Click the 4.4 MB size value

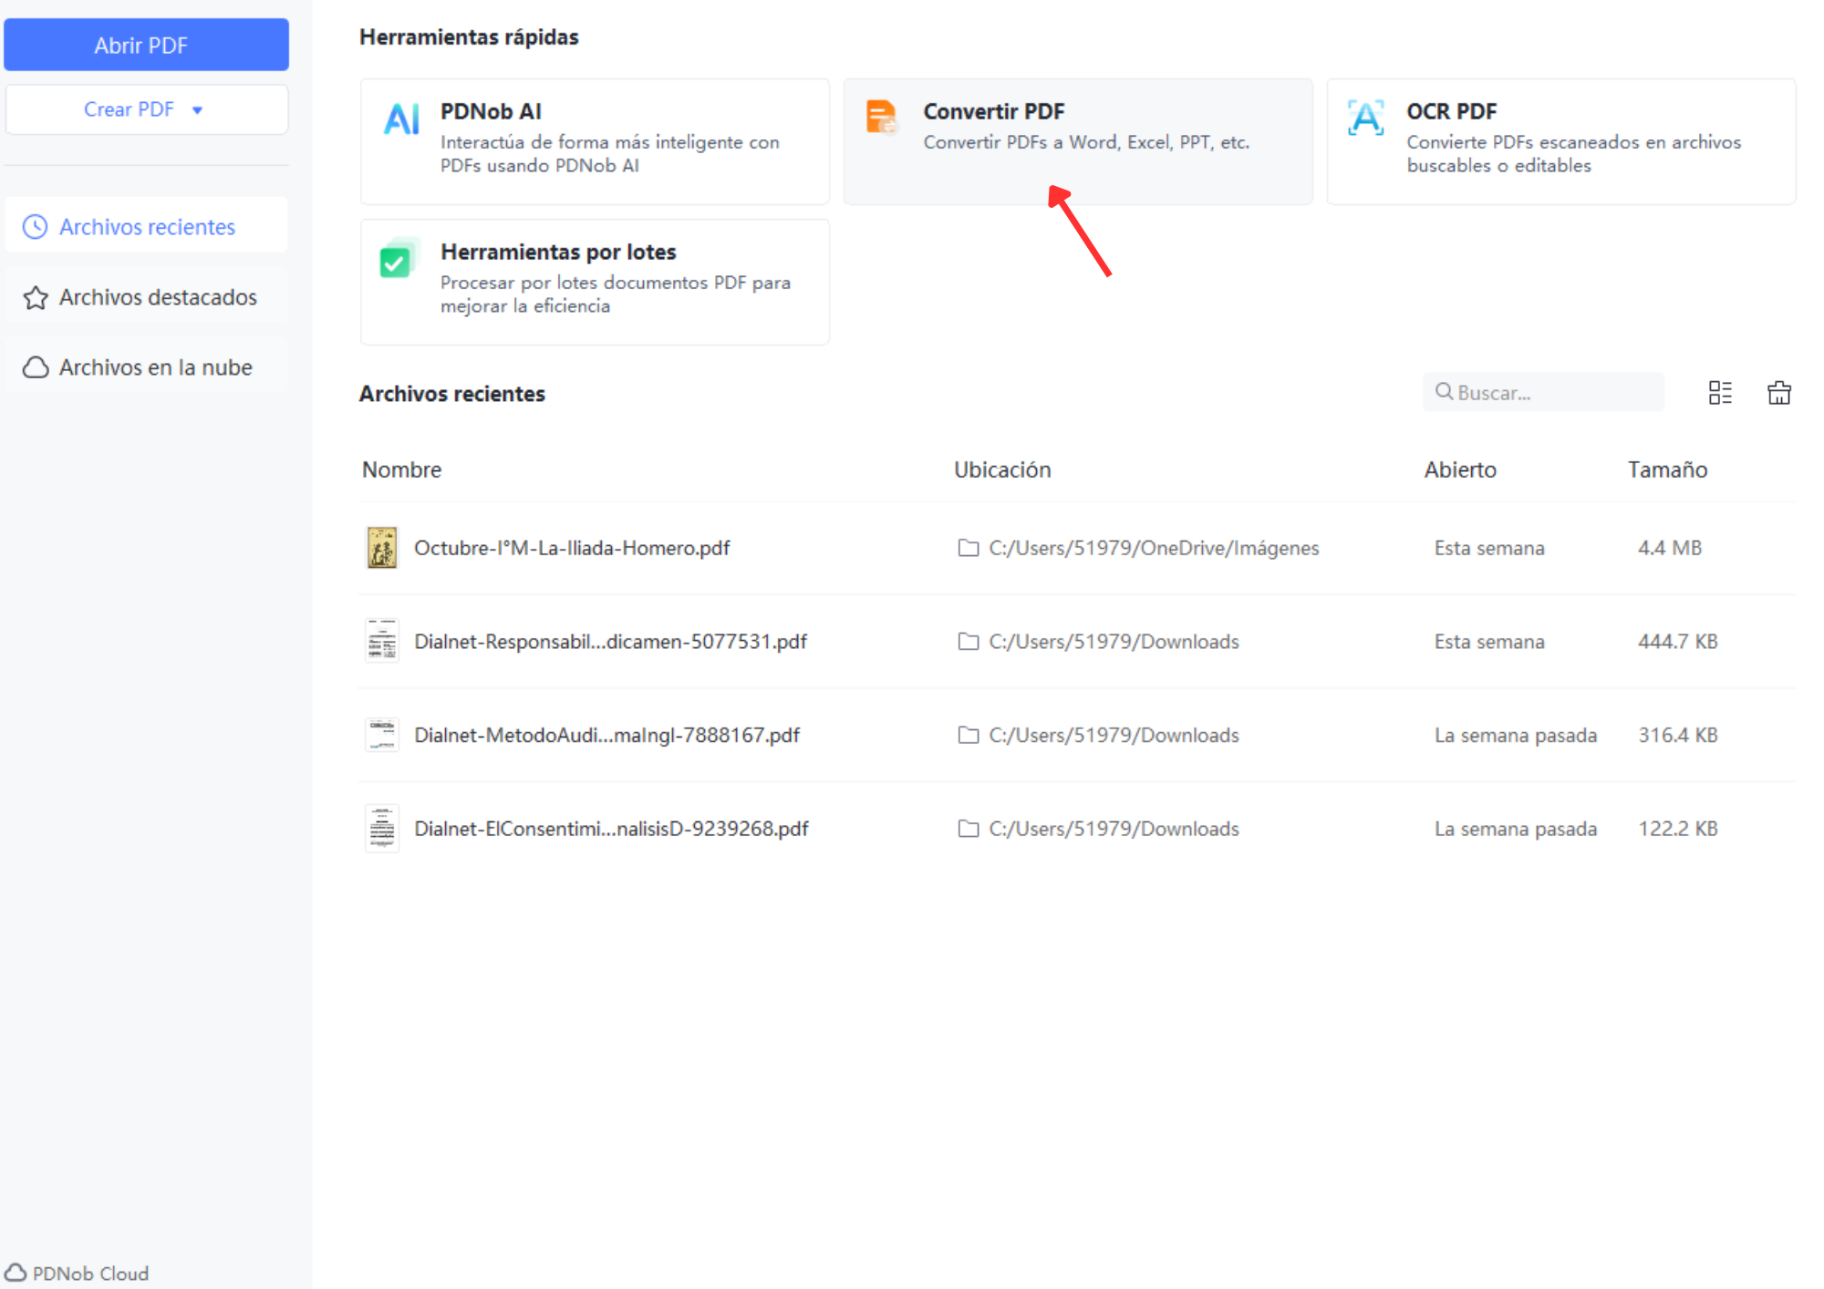click(x=1670, y=548)
